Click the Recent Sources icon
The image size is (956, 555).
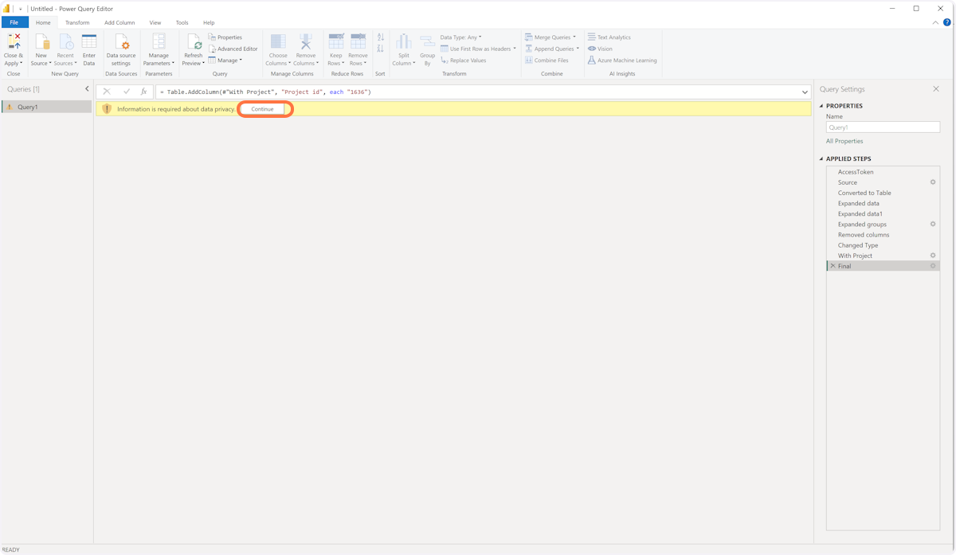(65, 41)
